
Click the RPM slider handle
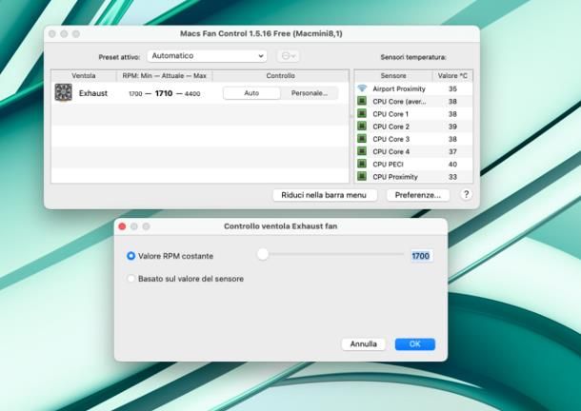point(263,254)
